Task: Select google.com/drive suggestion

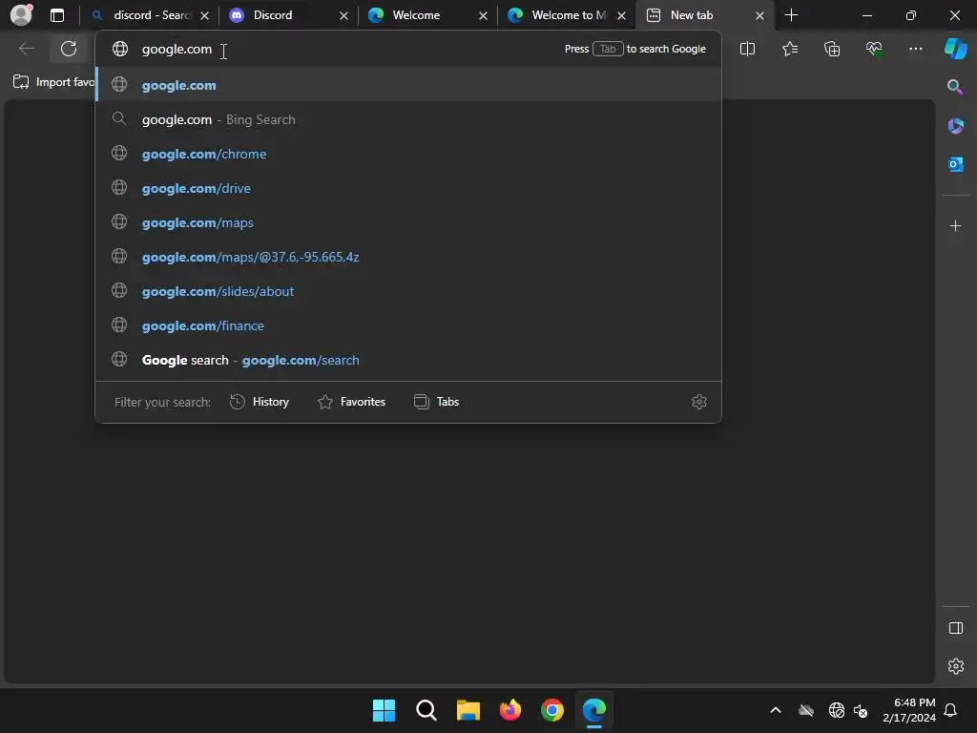Action: (408, 188)
